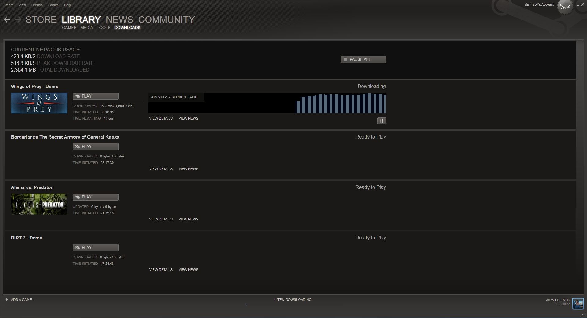The width and height of the screenshot is (587, 318).
Task: Switch to the GAMES library tab
Action: coord(69,28)
